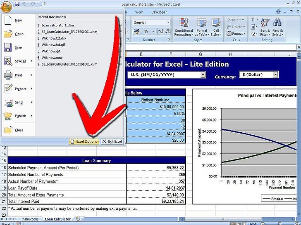Expand the Save As submenu arrow

pos(31,61)
